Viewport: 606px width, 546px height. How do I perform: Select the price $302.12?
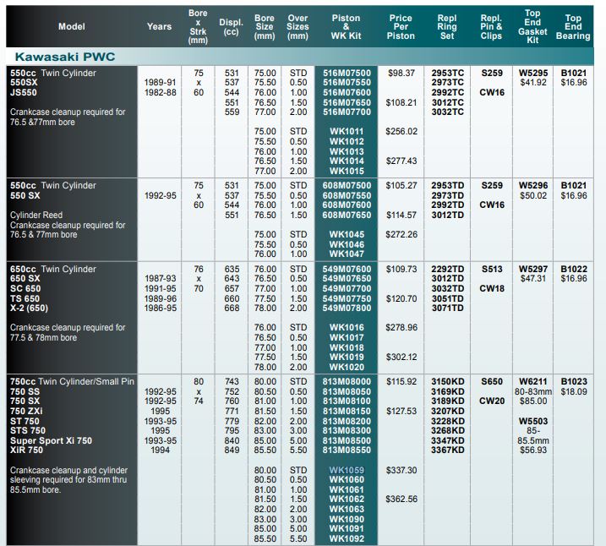click(401, 357)
